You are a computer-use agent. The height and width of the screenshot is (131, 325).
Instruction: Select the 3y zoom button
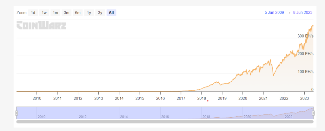click(x=100, y=13)
